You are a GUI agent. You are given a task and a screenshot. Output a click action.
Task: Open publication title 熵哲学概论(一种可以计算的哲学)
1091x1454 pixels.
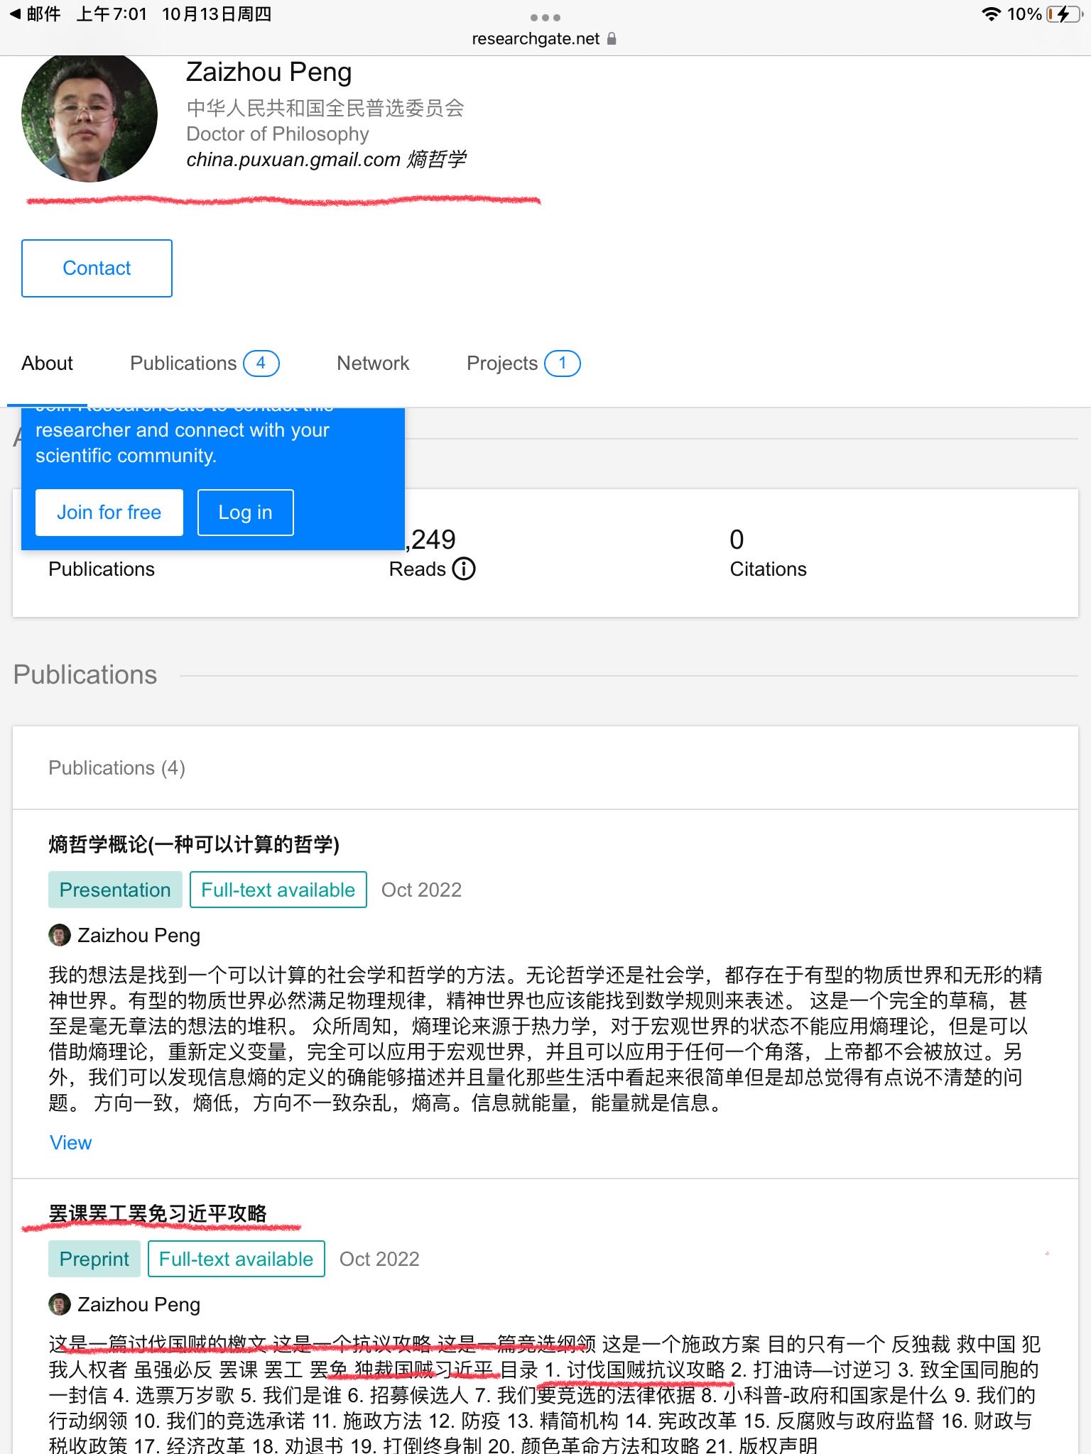194,844
